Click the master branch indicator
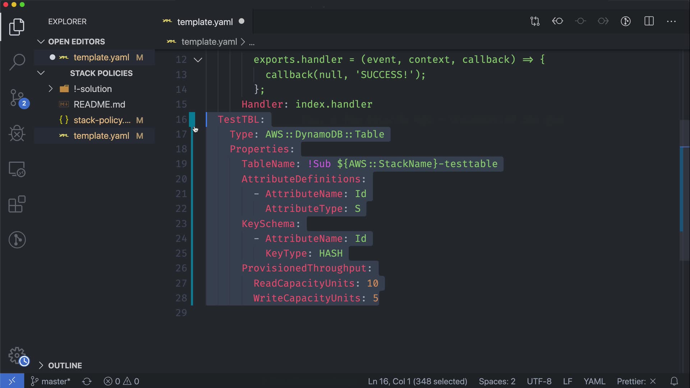 click(51, 381)
